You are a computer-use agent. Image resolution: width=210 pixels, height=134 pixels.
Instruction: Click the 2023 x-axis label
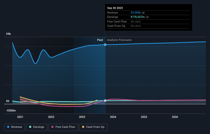[82, 117]
